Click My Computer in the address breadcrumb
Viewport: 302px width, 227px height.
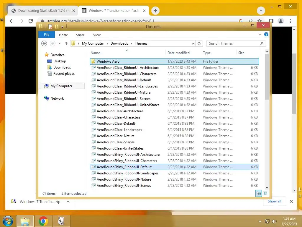tap(93, 43)
